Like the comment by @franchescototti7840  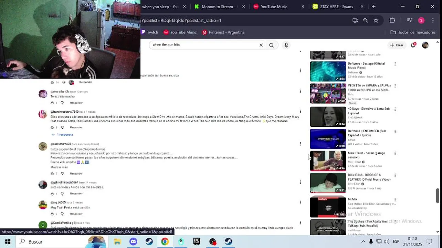pyautogui.click(x=52, y=127)
